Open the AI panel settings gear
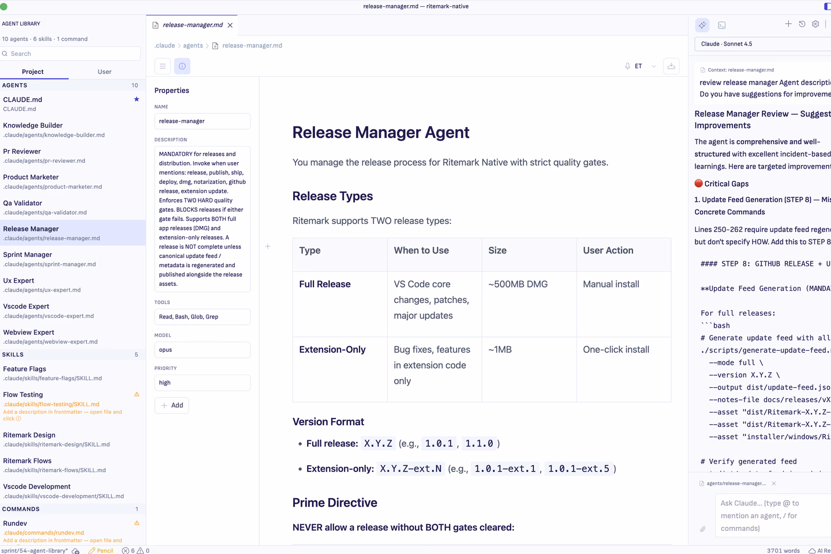The image size is (831, 554). click(815, 24)
